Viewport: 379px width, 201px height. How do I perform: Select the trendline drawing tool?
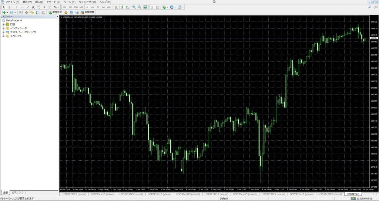(x=28, y=7)
